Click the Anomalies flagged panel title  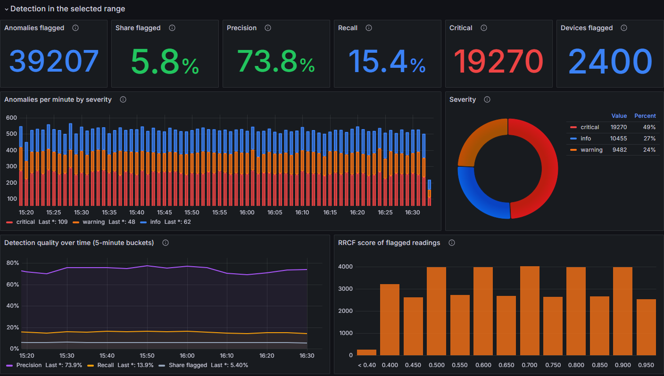34,28
